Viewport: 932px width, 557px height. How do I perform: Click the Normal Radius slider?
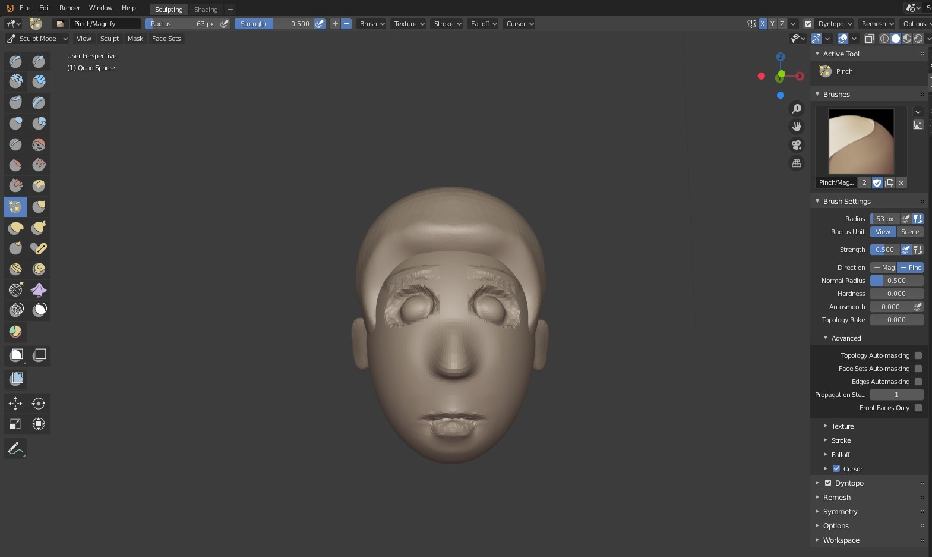click(x=896, y=281)
